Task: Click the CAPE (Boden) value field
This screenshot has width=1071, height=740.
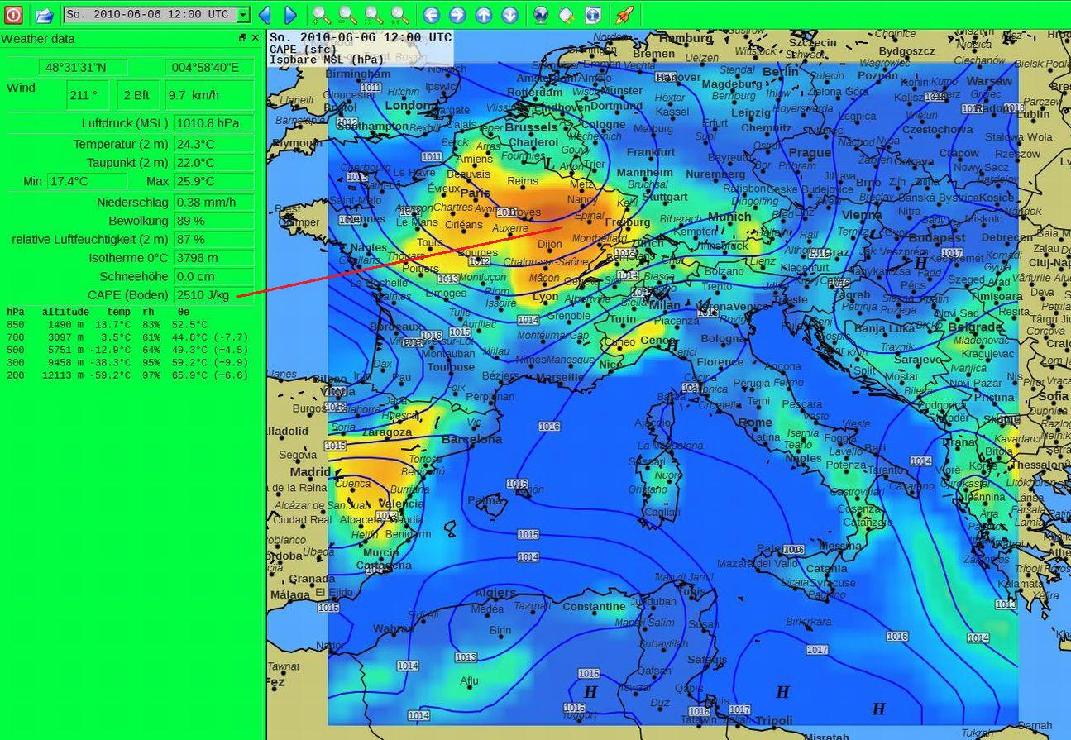Action: click(213, 295)
